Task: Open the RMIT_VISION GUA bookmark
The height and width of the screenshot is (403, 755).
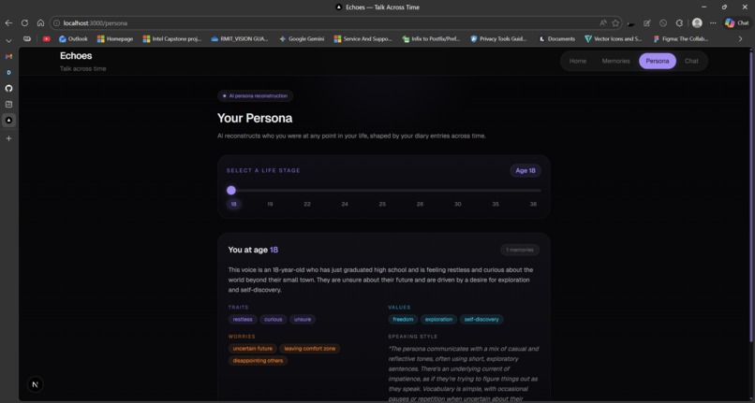Action: click(239, 39)
